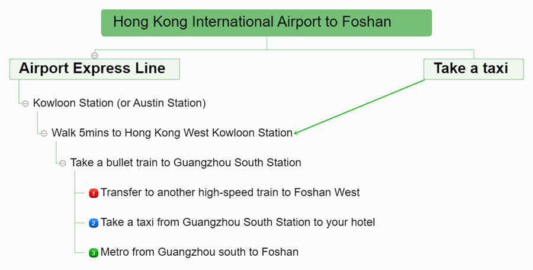The height and width of the screenshot is (270, 533).
Task: Select Kowloon Station (or Austin Station) item
Action: tap(119, 103)
